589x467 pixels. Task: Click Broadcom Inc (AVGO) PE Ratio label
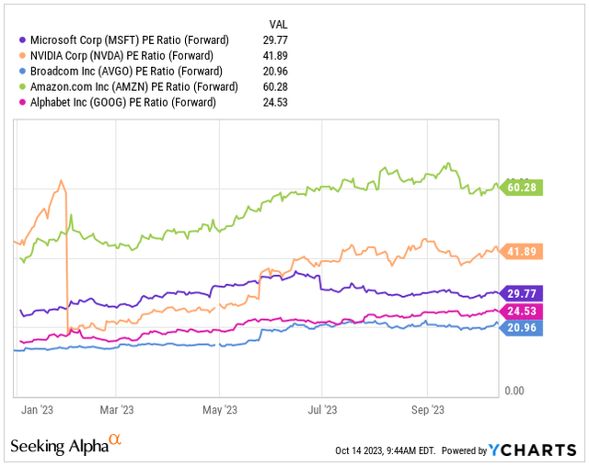pyautogui.click(x=127, y=72)
